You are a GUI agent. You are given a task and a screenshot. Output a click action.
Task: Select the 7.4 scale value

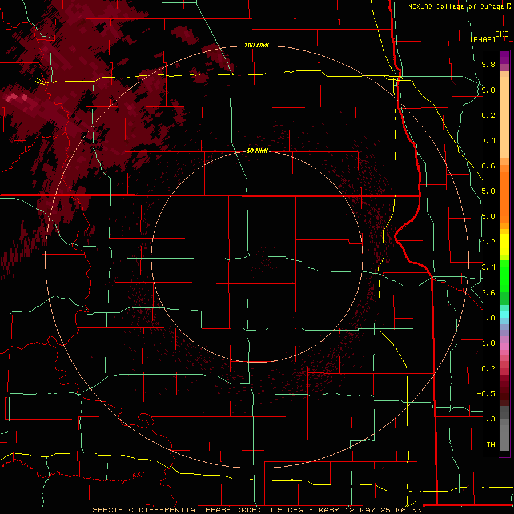[x=488, y=140]
